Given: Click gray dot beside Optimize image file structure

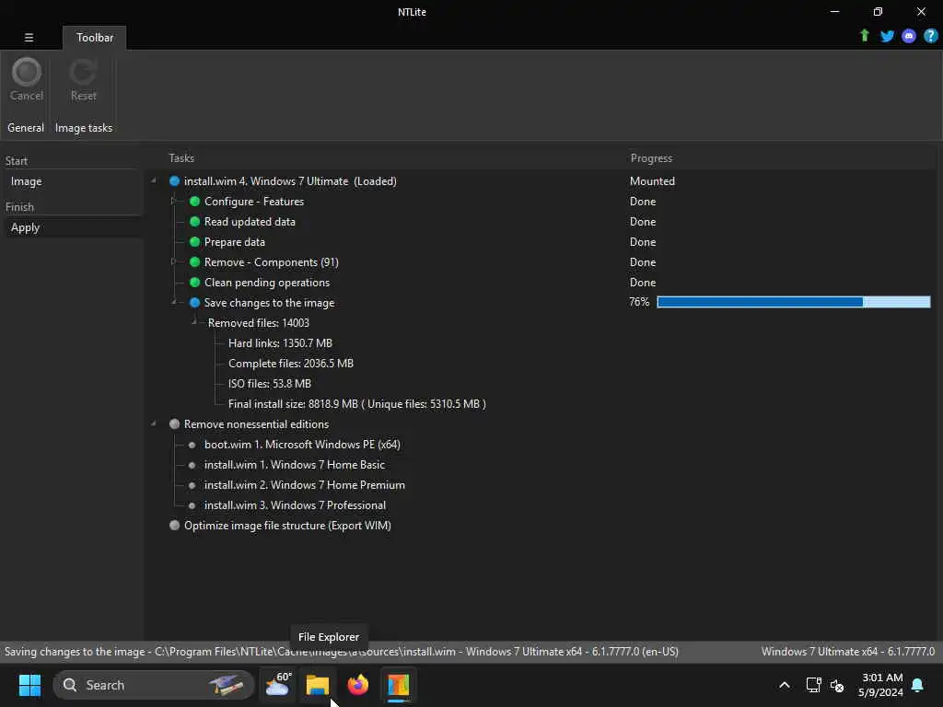Looking at the screenshot, I should (x=174, y=525).
